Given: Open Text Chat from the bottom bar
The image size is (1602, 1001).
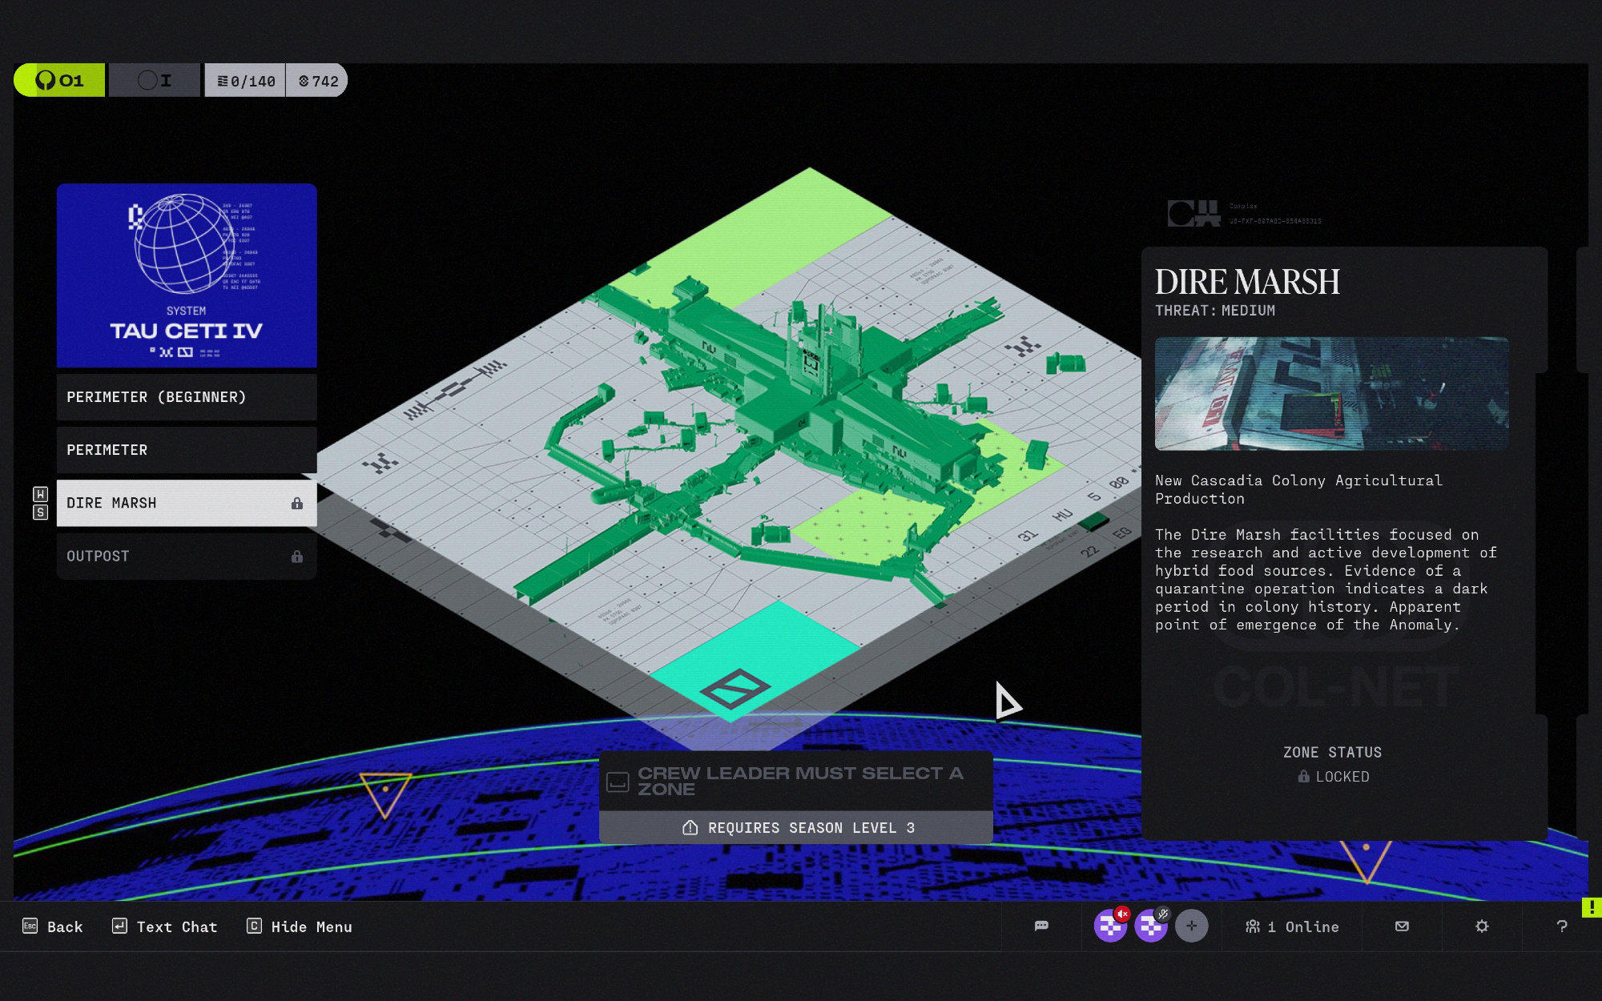Looking at the screenshot, I should pyautogui.click(x=165, y=927).
